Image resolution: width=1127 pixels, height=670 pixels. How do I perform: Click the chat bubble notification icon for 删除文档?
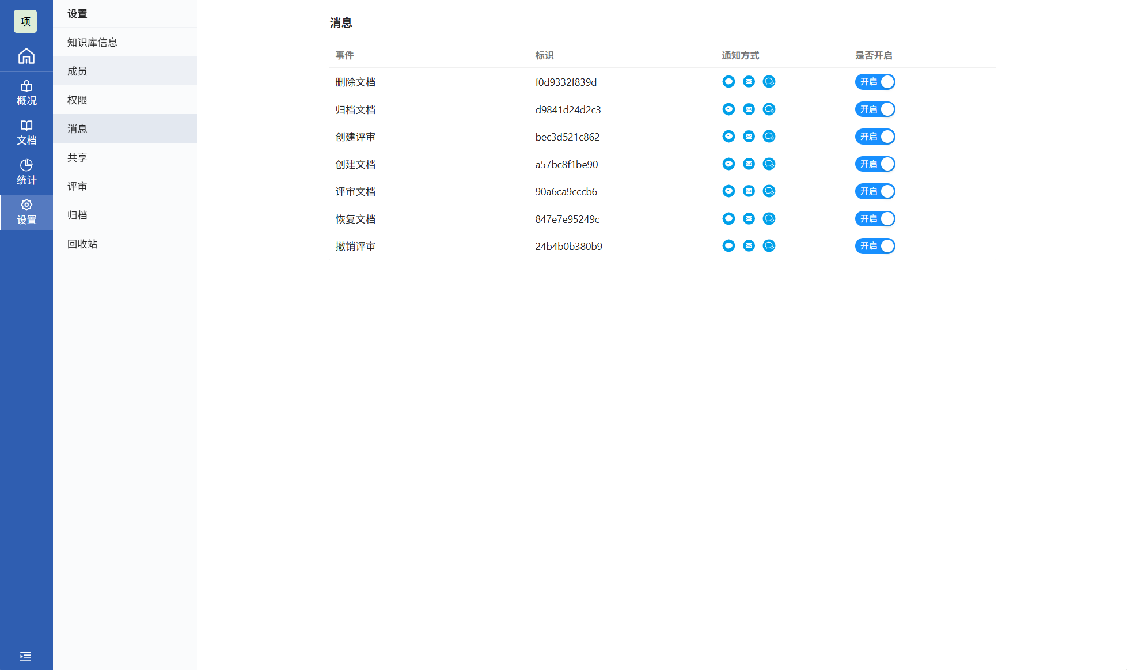(x=728, y=82)
